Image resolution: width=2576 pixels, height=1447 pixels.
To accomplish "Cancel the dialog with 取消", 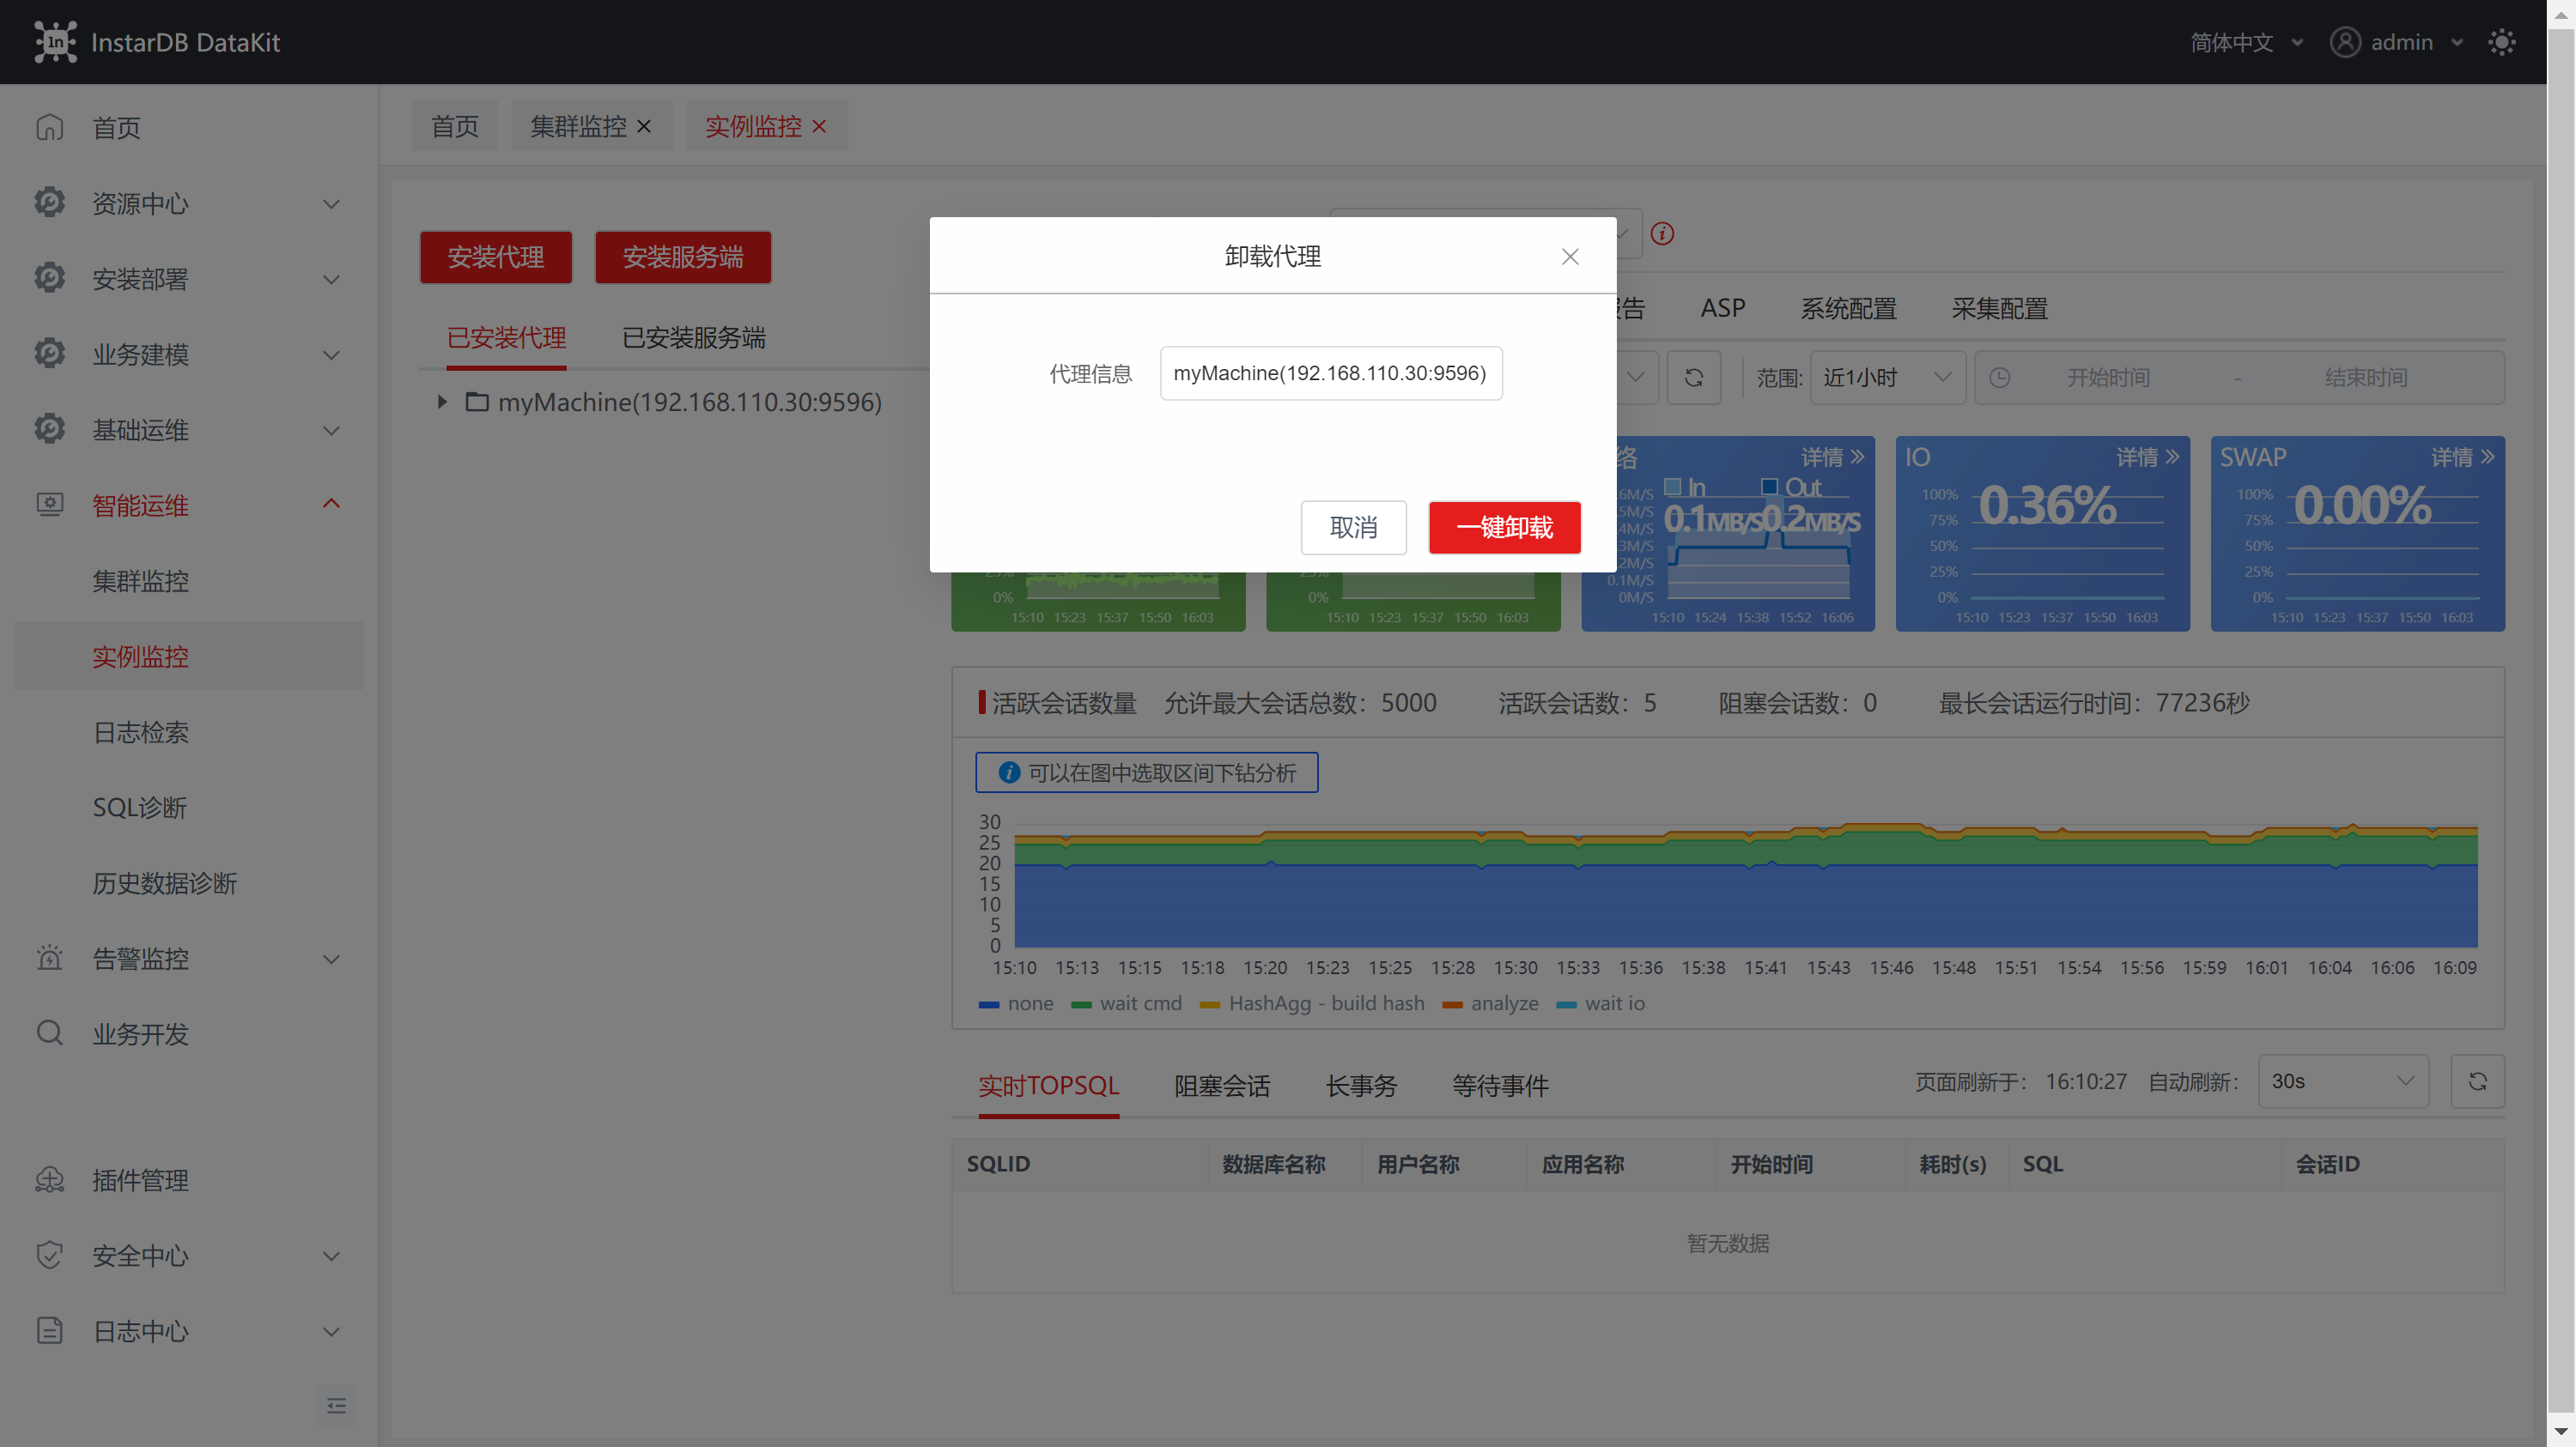I will (1354, 528).
